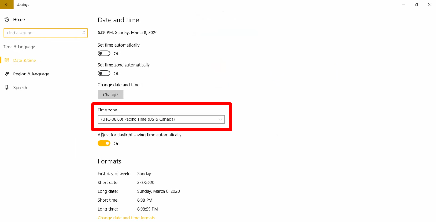This screenshot has height=222, width=436.
Task: Open Change date and time formats link
Action: point(126,218)
